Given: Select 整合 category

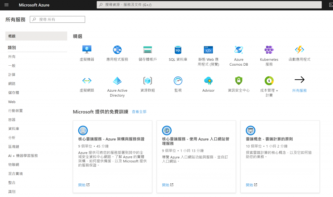Looking at the screenshot, I should (x=12, y=183).
